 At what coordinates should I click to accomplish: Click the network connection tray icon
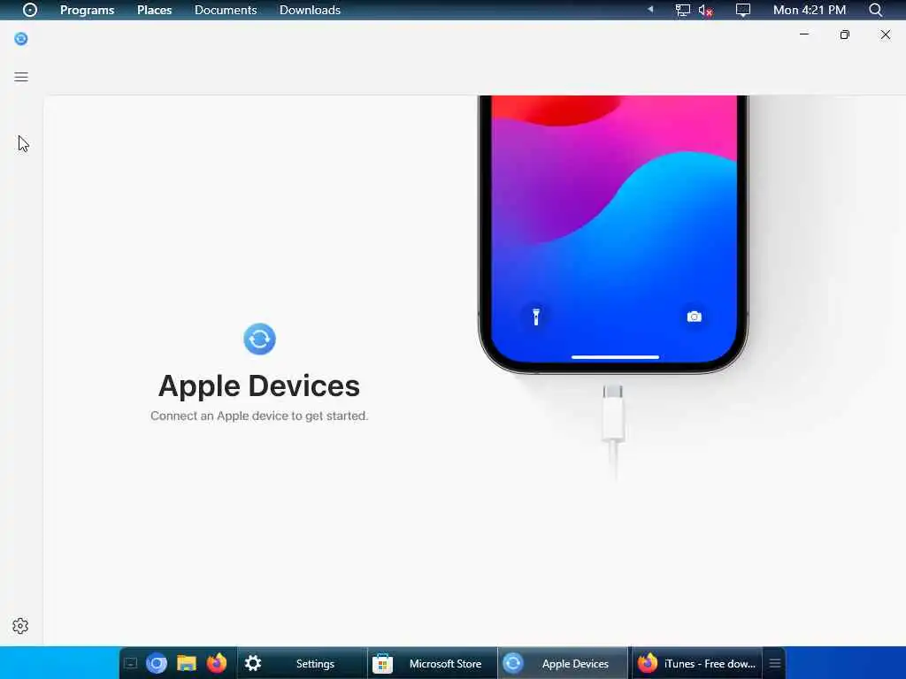[x=682, y=10]
